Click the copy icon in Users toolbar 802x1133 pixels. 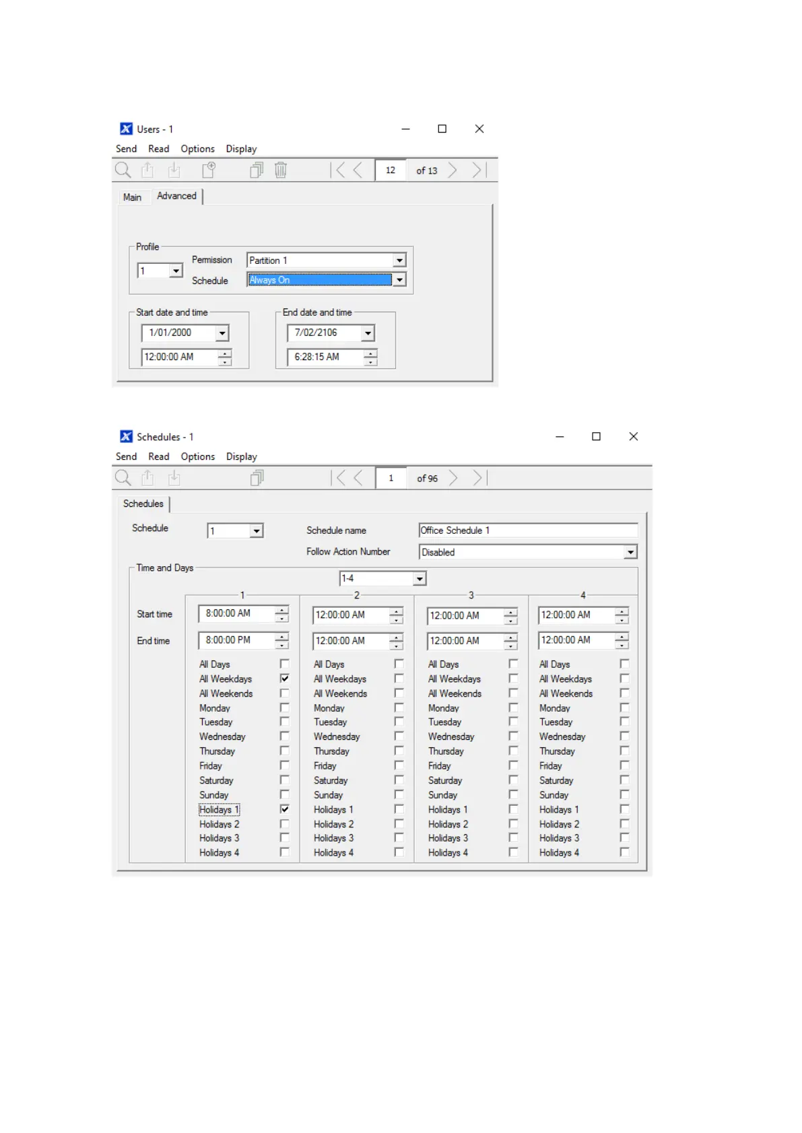(257, 170)
